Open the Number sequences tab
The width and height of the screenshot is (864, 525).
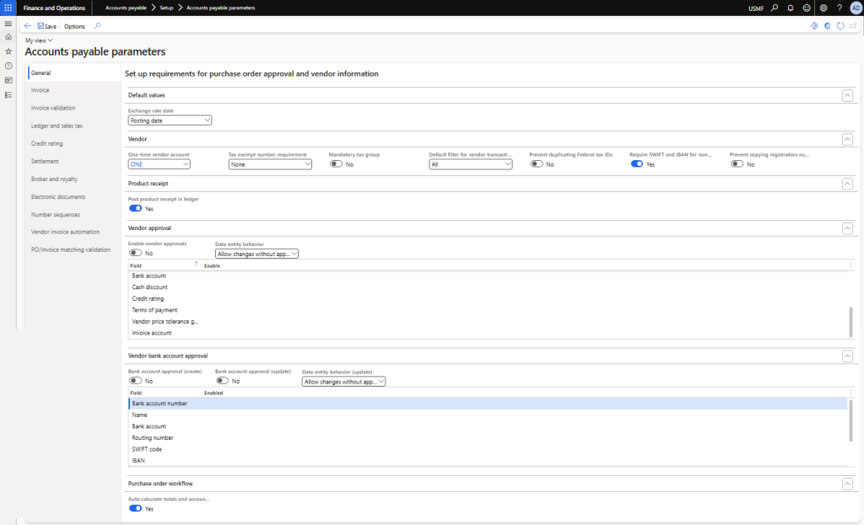tap(56, 214)
